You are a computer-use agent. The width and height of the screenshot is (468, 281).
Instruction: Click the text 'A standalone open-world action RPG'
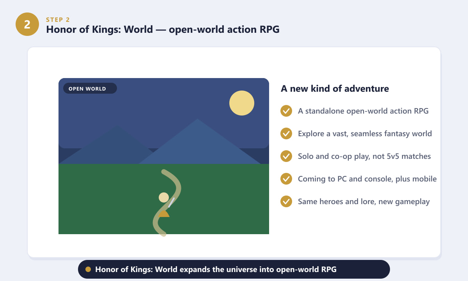click(363, 111)
